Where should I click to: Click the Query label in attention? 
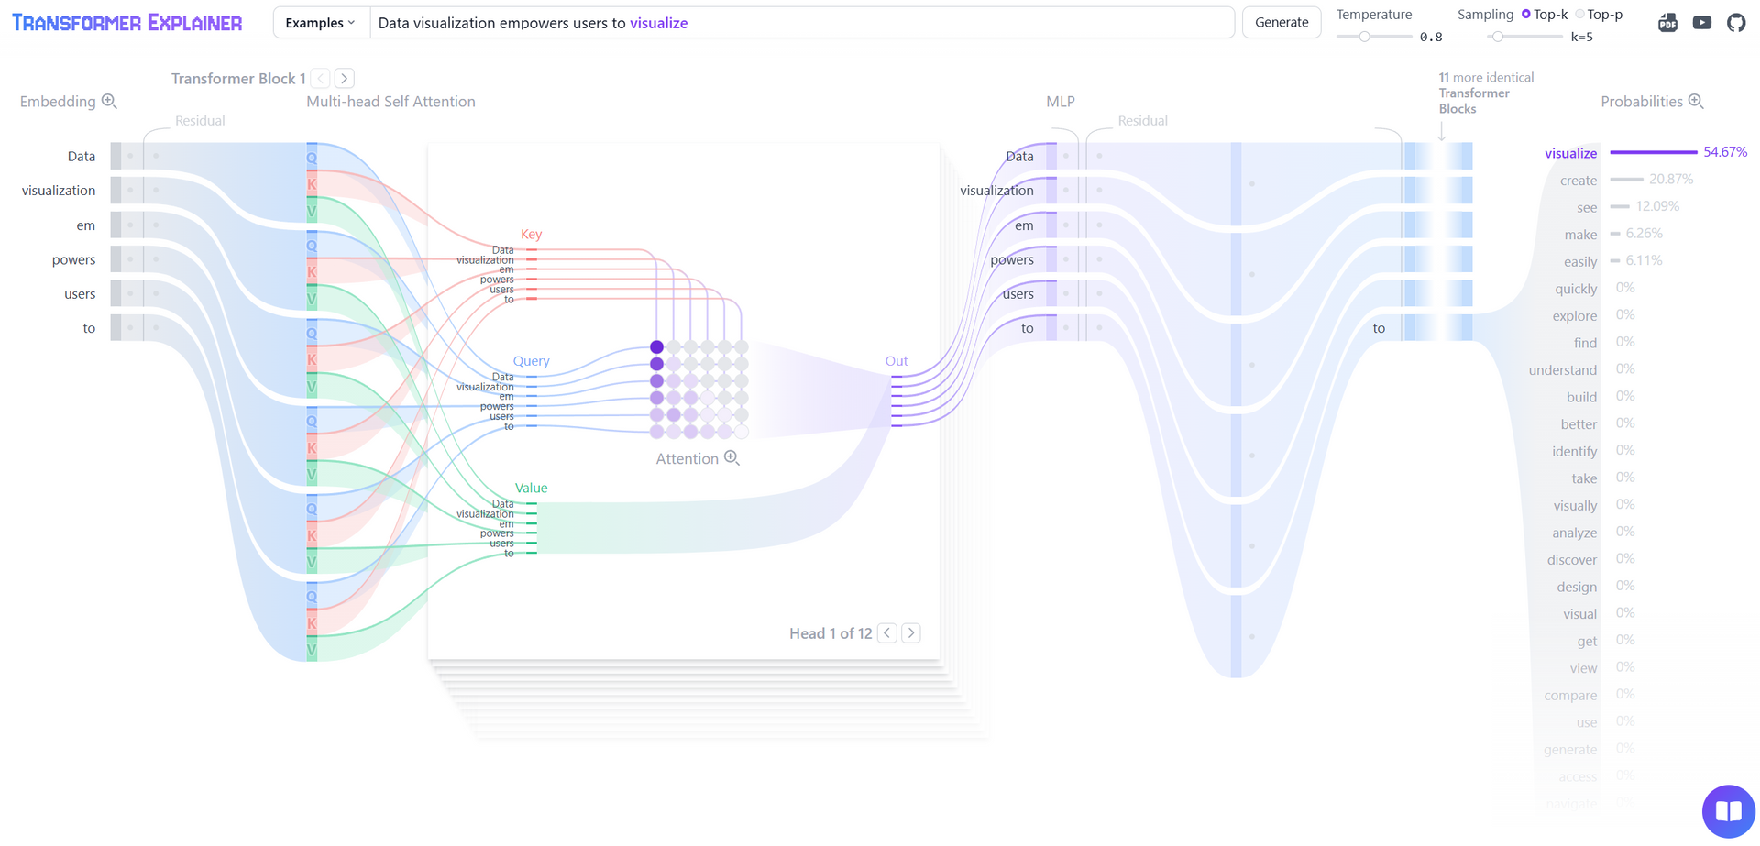point(532,361)
